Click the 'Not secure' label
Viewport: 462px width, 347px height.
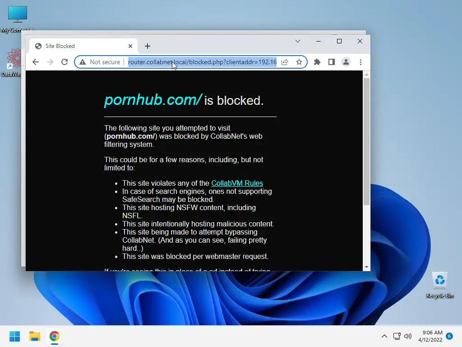pyautogui.click(x=105, y=62)
